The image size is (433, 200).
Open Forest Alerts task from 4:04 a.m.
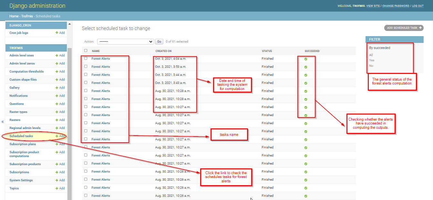101,59
